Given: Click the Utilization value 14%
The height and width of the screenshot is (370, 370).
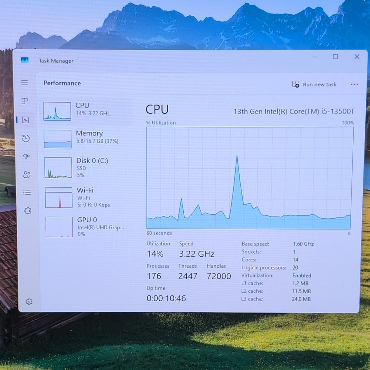Looking at the screenshot, I should [155, 254].
